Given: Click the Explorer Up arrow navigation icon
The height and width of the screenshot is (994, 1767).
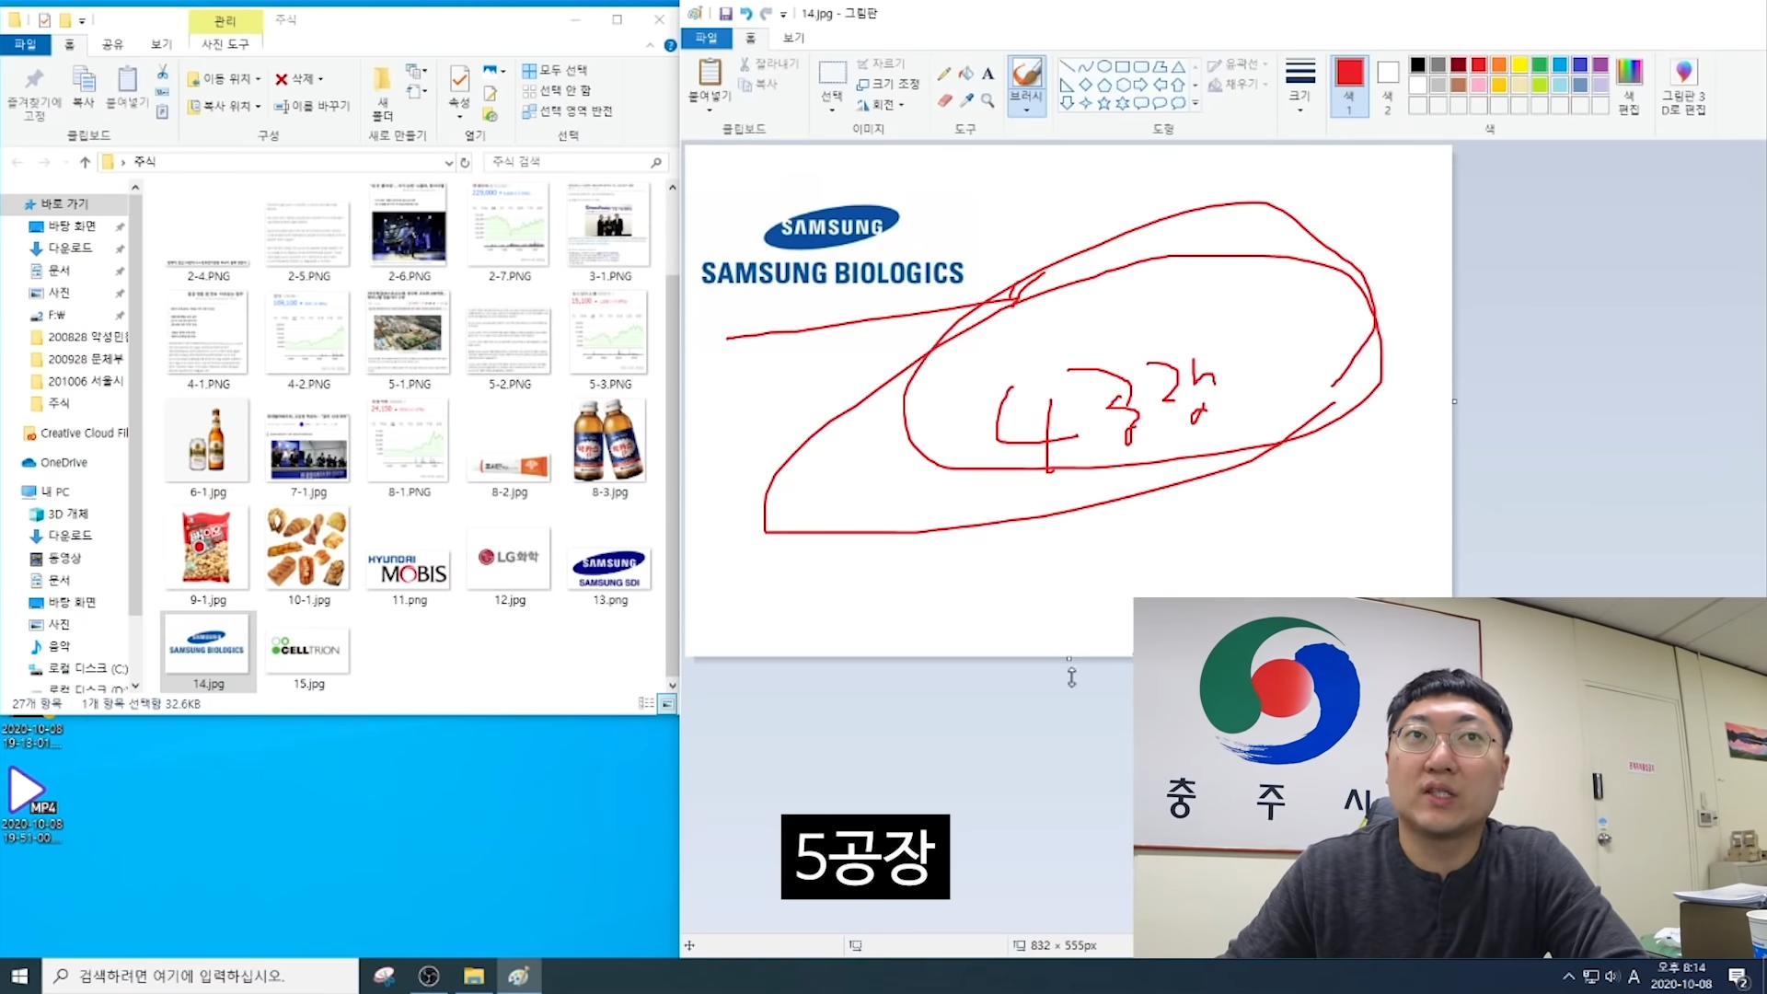Looking at the screenshot, I should pos(85,162).
